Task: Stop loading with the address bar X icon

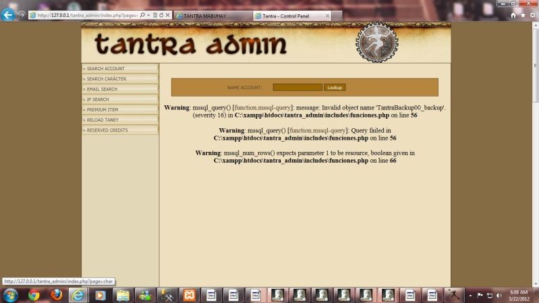Action: point(167,16)
